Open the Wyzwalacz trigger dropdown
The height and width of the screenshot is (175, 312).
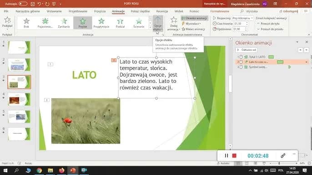(191, 24)
